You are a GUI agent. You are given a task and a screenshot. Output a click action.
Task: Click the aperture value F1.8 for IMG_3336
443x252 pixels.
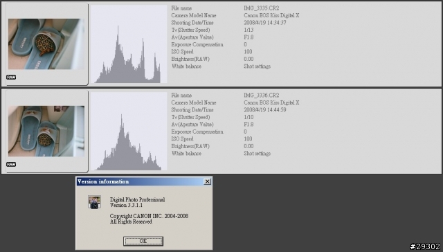point(248,125)
